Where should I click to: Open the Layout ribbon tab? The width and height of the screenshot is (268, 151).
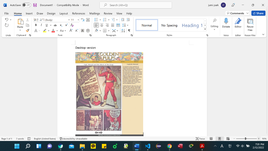(x=64, y=13)
